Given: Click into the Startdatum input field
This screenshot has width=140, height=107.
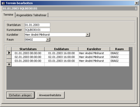Looking at the screenshot, I should click(37, 25).
